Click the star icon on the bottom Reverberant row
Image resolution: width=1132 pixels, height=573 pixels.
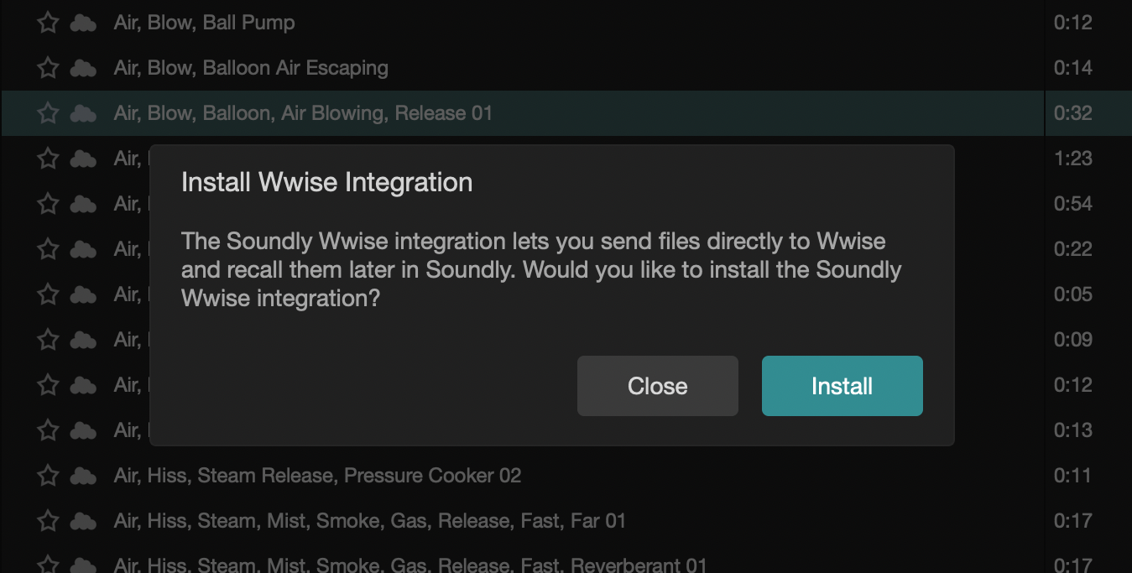[48, 565]
